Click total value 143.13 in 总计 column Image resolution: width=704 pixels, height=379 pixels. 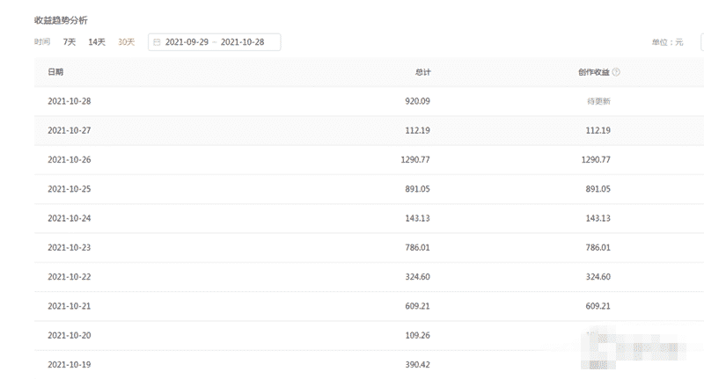[417, 218]
